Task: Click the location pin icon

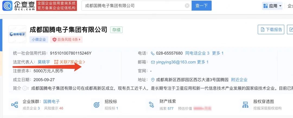Action: point(153,80)
